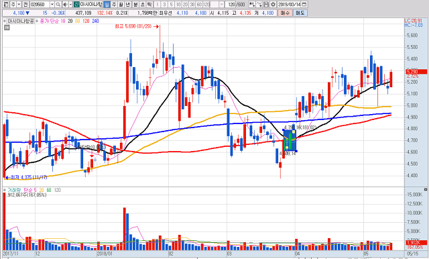Click the current price 4,100 ▼
The image size is (429, 259).
[x=21, y=13]
